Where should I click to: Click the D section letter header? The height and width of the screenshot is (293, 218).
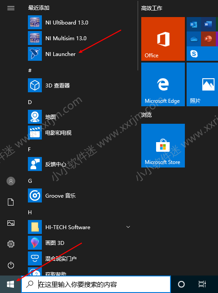pos(30,102)
